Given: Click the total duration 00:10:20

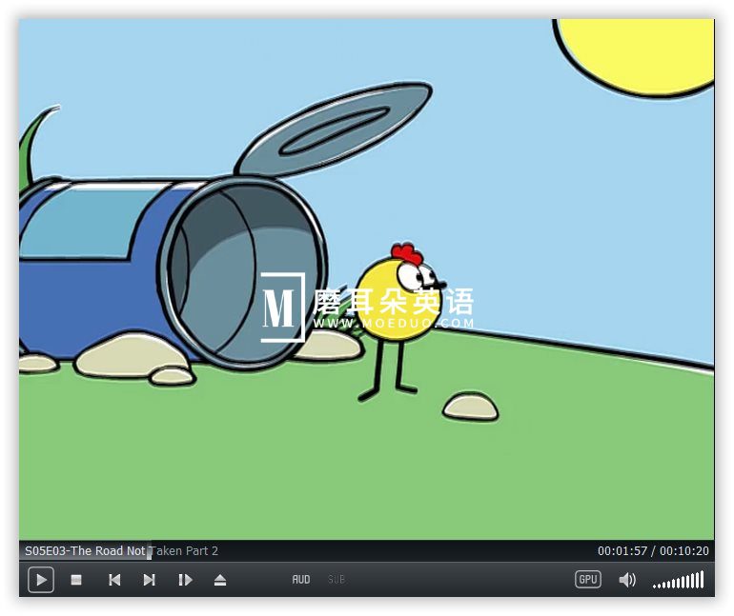Looking at the screenshot, I should pyautogui.click(x=683, y=551).
